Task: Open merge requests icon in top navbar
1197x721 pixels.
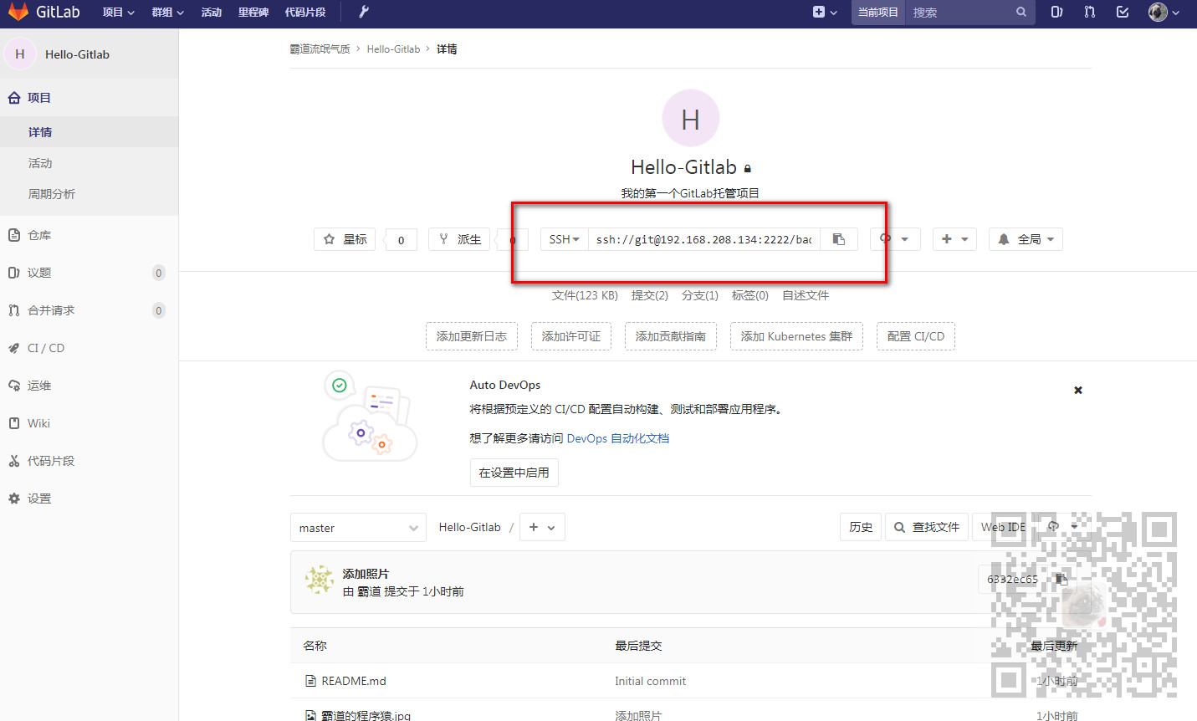Action: pos(1089,12)
